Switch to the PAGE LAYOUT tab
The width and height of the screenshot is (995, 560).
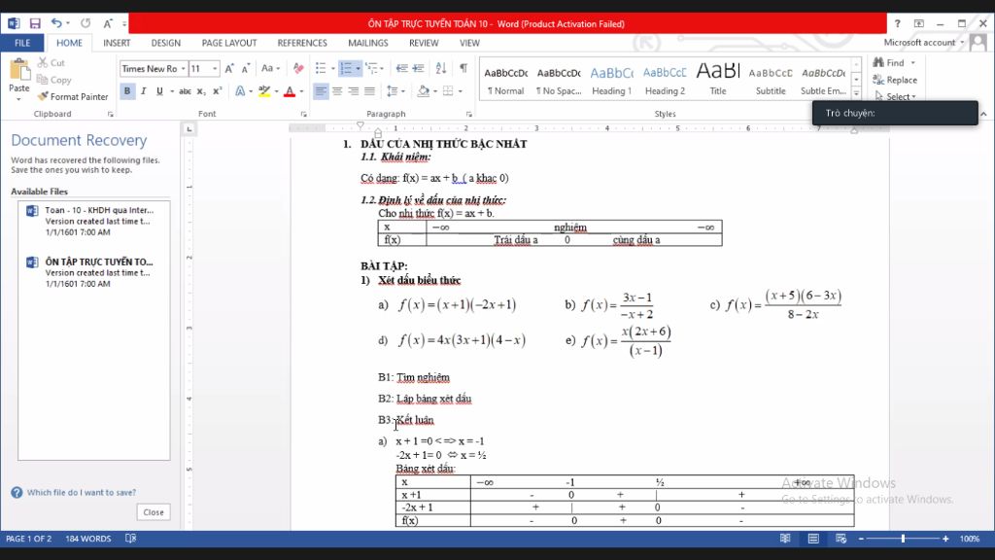(x=229, y=43)
